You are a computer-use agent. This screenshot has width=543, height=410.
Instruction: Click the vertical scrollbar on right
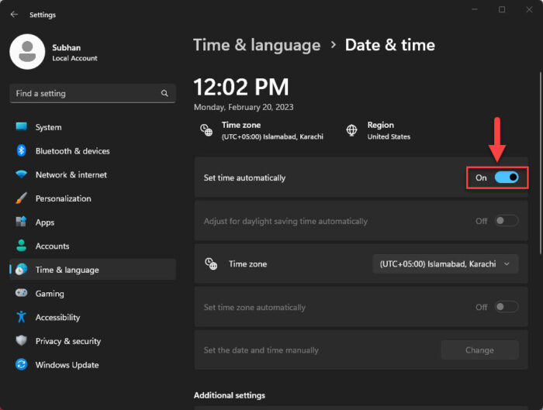[540, 164]
